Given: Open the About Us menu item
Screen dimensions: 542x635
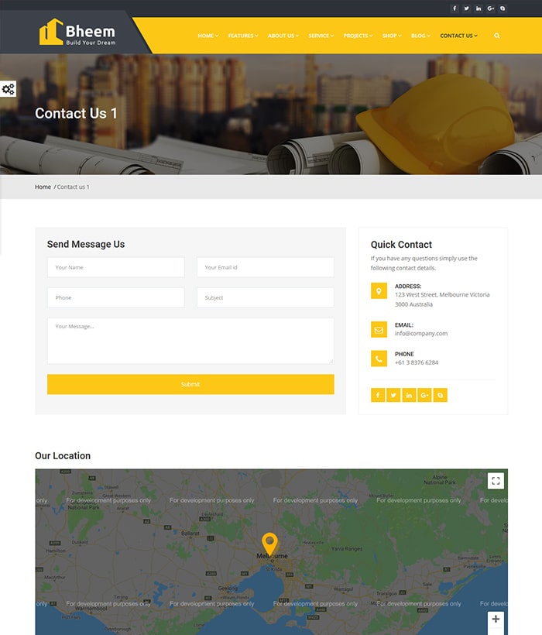Looking at the screenshot, I should click(283, 36).
